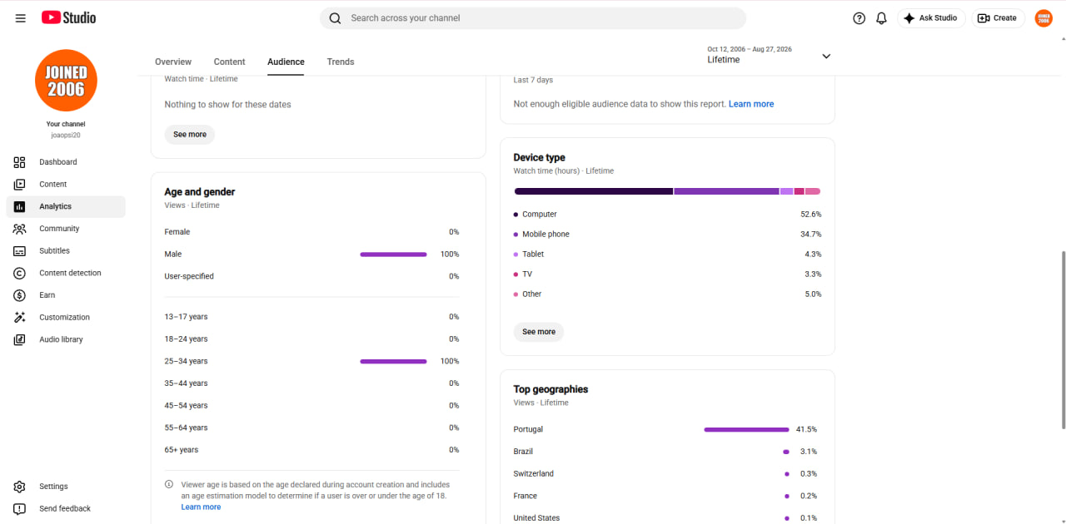Click the 25–34 years purple bar
The height and width of the screenshot is (524, 1066).
(x=393, y=362)
